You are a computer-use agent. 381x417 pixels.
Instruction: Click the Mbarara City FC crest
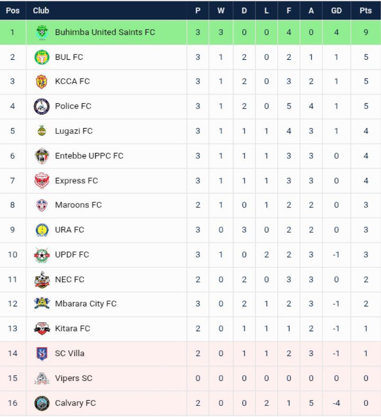point(42,304)
